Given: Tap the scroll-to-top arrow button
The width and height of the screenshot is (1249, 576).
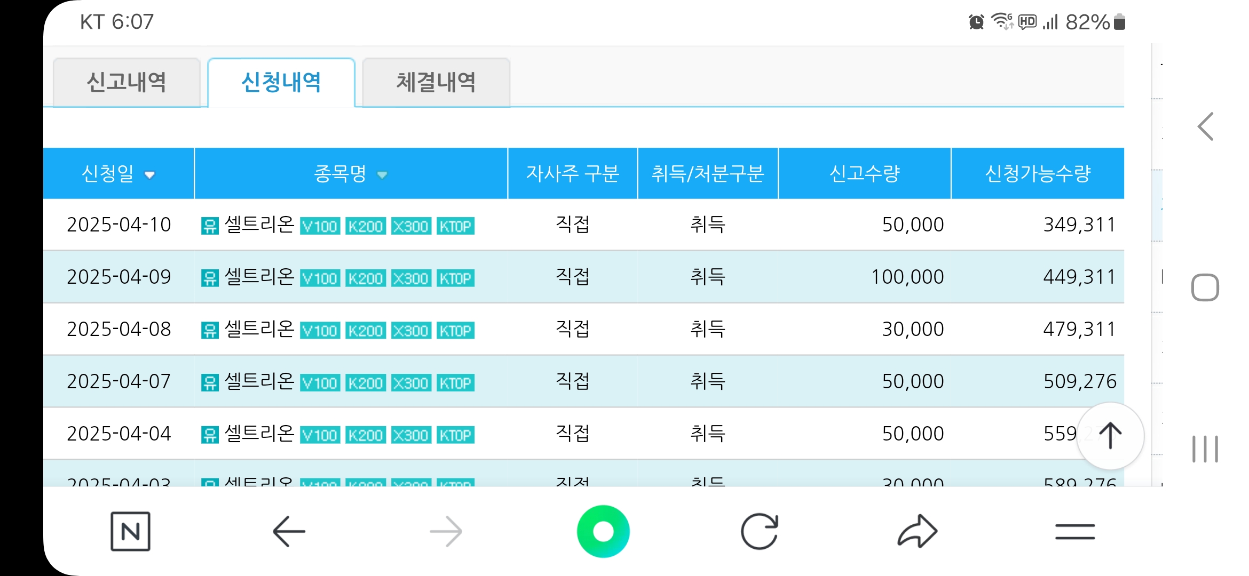Looking at the screenshot, I should point(1110,435).
